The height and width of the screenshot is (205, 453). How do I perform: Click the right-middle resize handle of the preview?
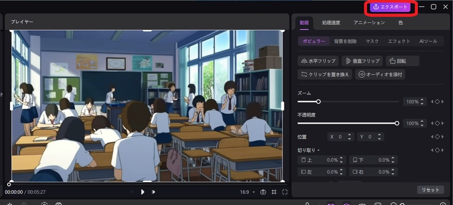[x=283, y=106]
